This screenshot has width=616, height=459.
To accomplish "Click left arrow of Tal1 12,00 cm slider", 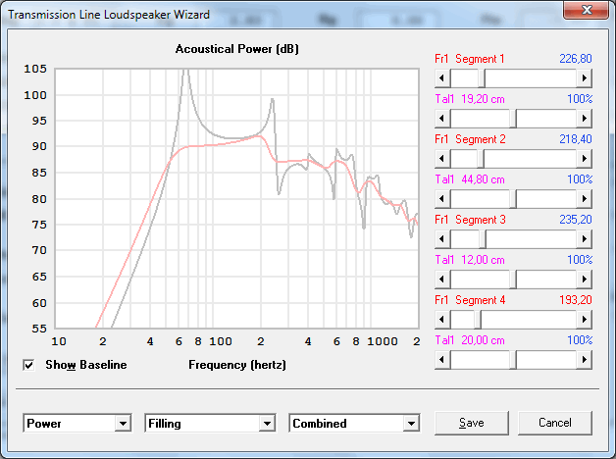I will [442, 280].
